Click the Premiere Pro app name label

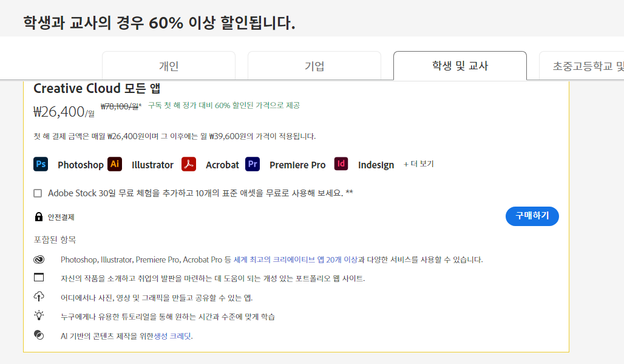(297, 165)
